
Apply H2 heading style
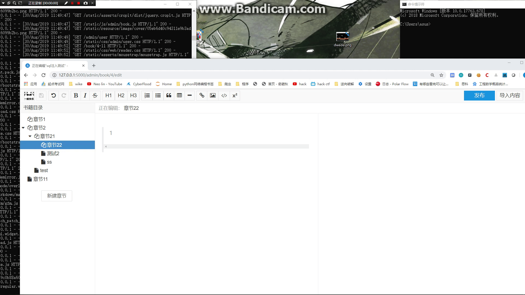121,95
